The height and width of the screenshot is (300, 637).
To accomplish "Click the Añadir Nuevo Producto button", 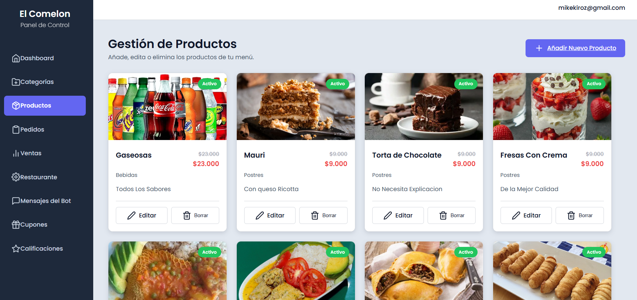I will tap(575, 48).
